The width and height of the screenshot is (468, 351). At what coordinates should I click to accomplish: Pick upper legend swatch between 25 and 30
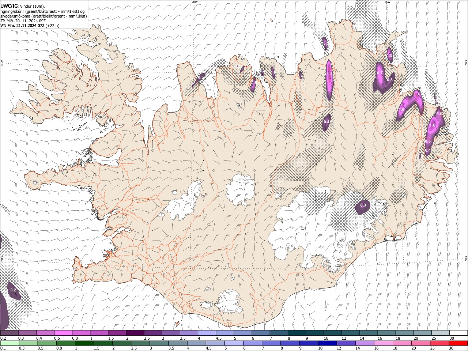coord(441,333)
